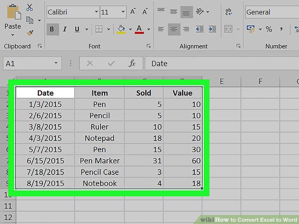Select cell containing Notebook
Image resolution: width=299 pixels, height=224 pixels.
point(99,183)
